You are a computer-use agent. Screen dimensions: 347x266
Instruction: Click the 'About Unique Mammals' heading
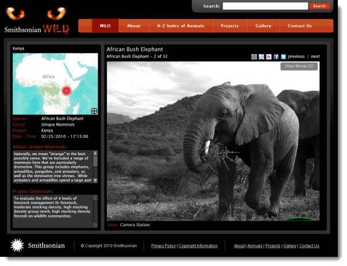pyautogui.click(x=39, y=147)
